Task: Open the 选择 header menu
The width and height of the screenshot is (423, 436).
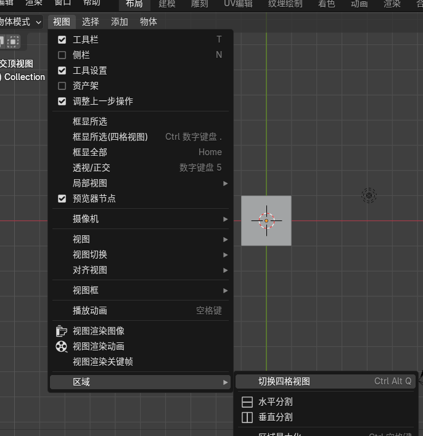Action: click(91, 22)
